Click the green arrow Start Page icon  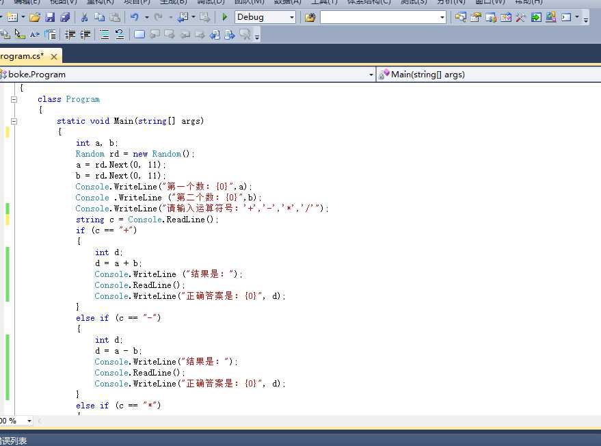click(x=536, y=17)
